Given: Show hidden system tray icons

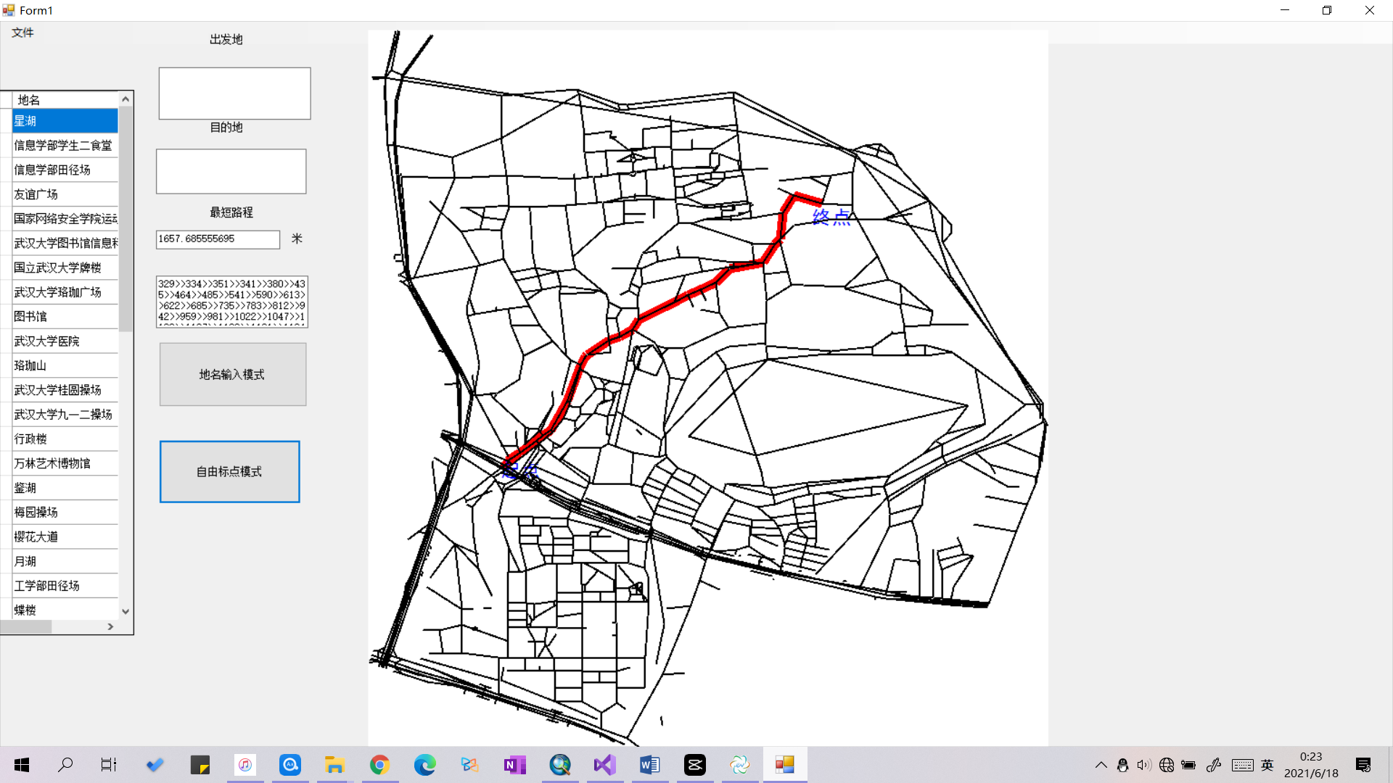Looking at the screenshot, I should pos(1101,765).
